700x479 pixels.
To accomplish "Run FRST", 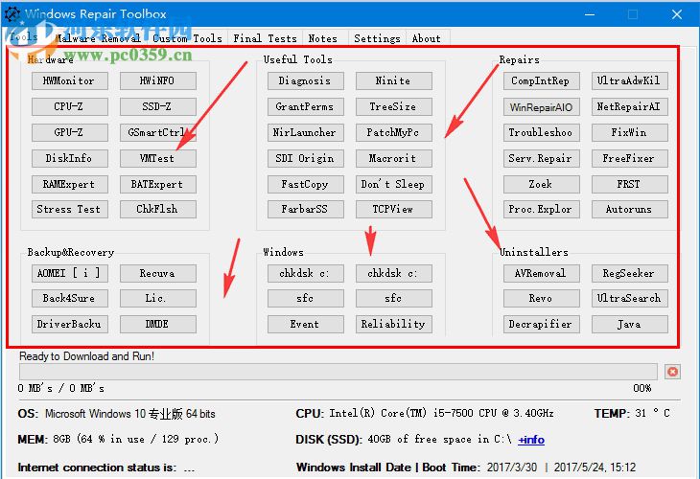I will (x=629, y=184).
